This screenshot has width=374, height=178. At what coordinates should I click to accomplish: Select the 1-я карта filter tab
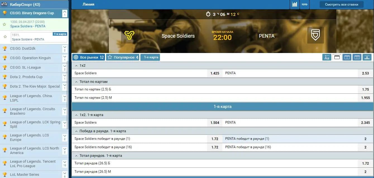click(150, 57)
